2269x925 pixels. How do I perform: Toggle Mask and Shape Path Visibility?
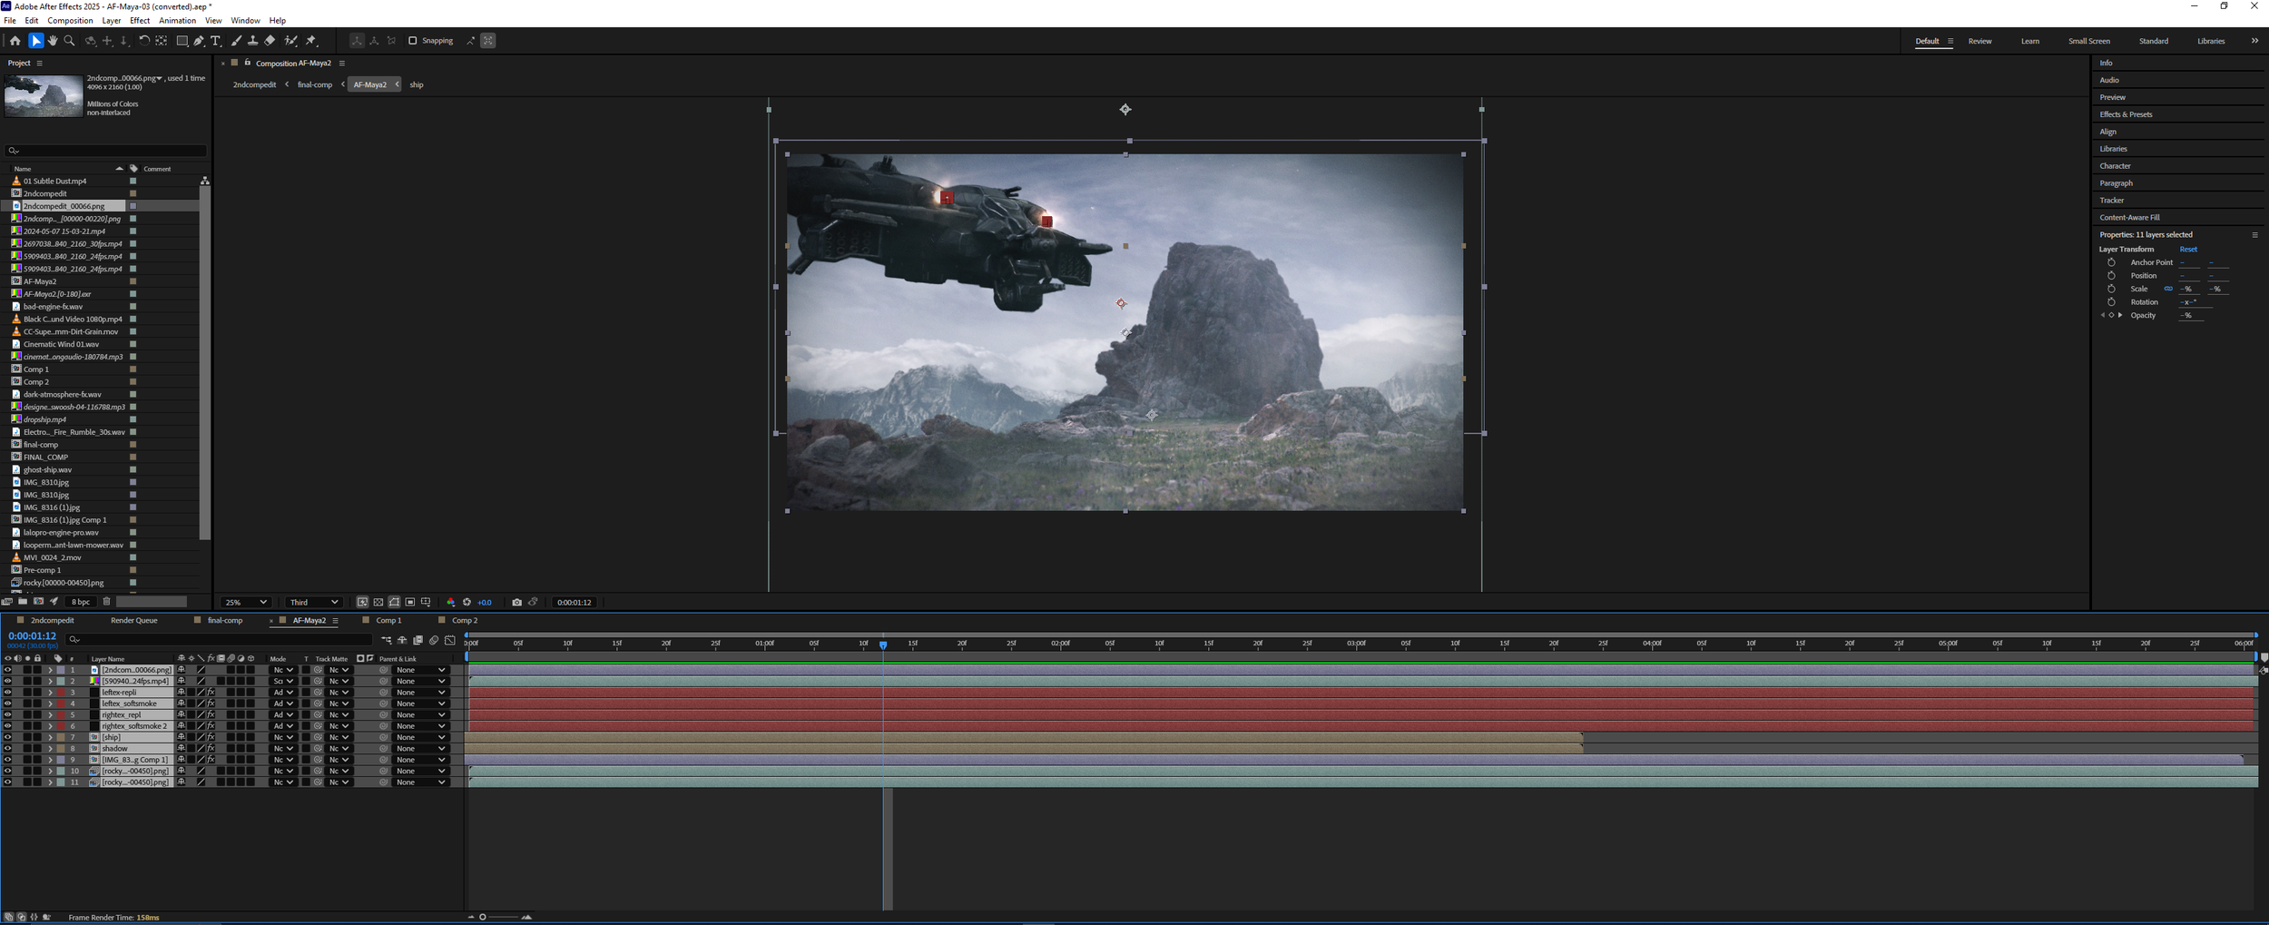pos(394,602)
